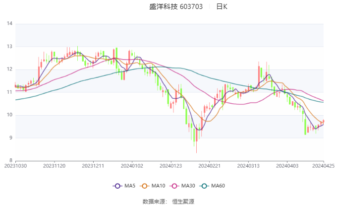Select the 20240425 date tick
Viewport: 337px width, 205px height.
pyautogui.click(x=323, y=166)
